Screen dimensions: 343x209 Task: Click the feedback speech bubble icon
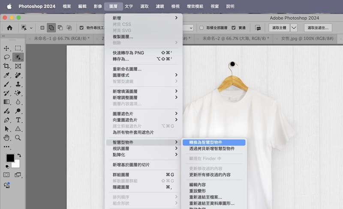pos(258,28)
